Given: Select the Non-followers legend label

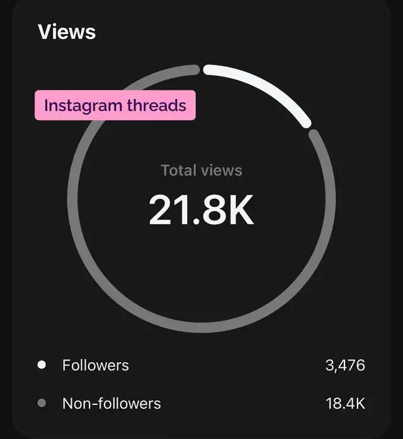Looking at the screenshot, I should tap(111, 403).
